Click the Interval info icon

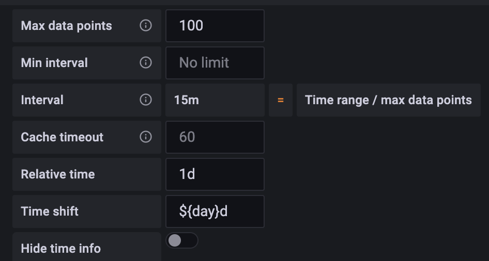(146, 100)
